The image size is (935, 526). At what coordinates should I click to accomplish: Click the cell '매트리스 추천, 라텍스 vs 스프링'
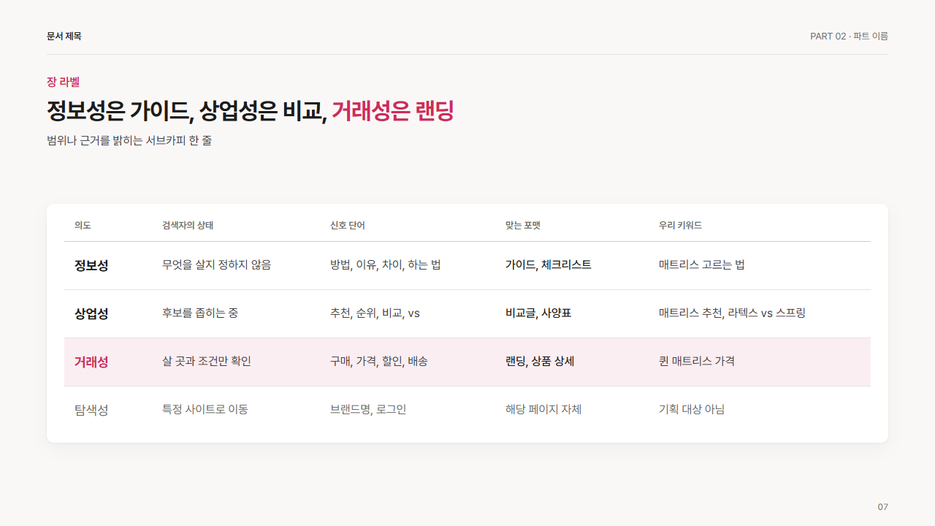click(732, 313)
